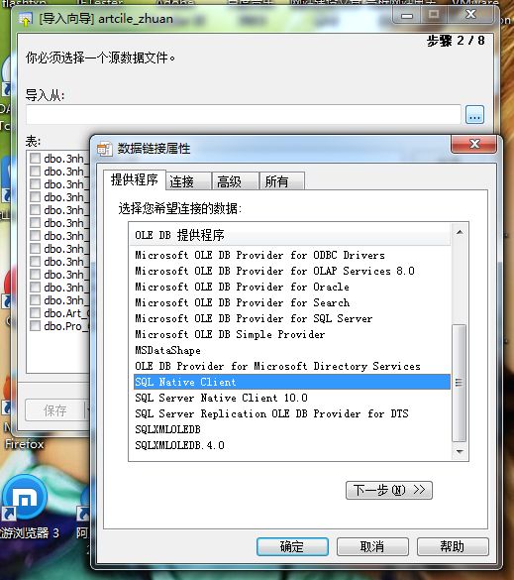The height and width of the screenshot is (580, 514).
Task: Minimize the import wizard window
Action: coord(407,15)
